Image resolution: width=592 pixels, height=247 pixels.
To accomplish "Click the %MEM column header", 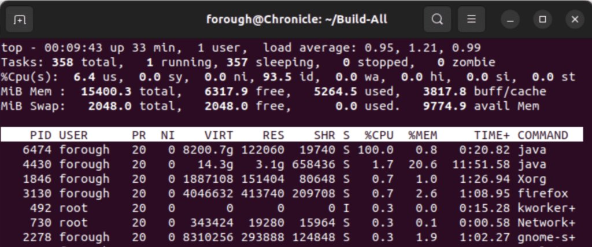I will (x=423, y=135).
